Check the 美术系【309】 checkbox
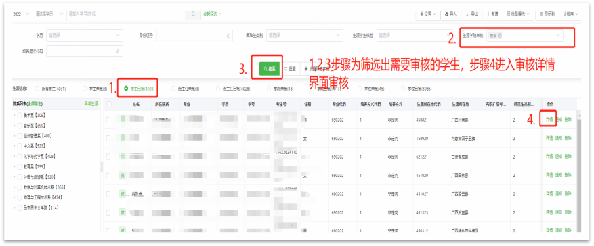594x246 pixels. tap(20, 115)
